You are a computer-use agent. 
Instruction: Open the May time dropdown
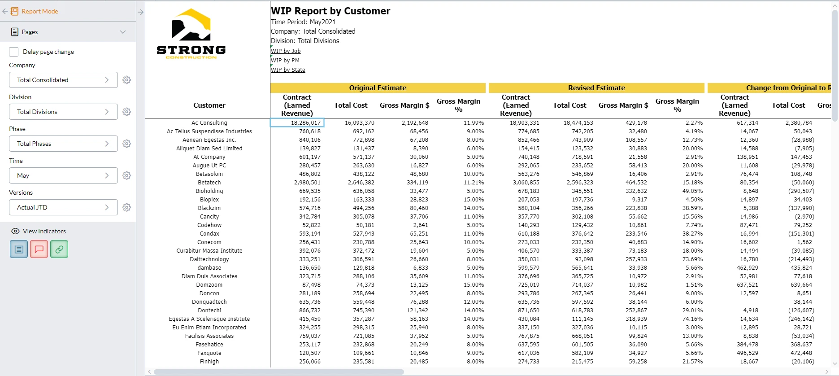pyautogui.click(x=63, y=175)
